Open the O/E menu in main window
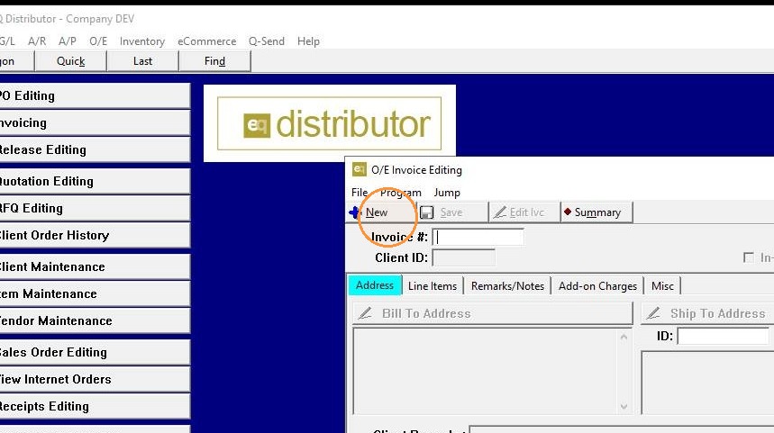 coord(98,41)
